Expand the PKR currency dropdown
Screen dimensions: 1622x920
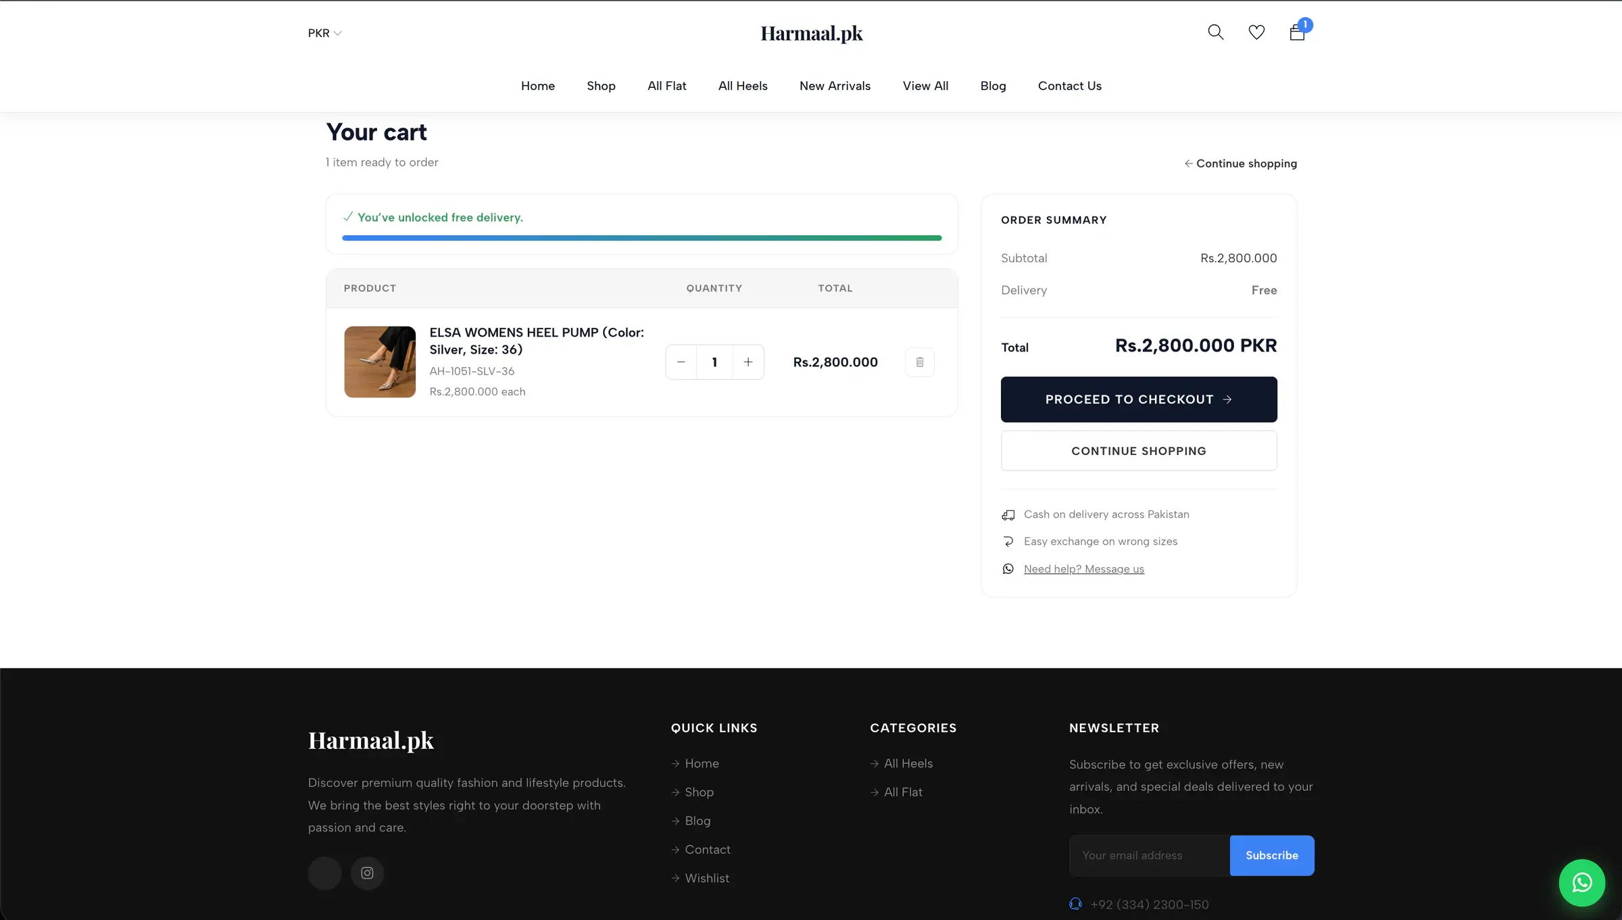[325, 33]
